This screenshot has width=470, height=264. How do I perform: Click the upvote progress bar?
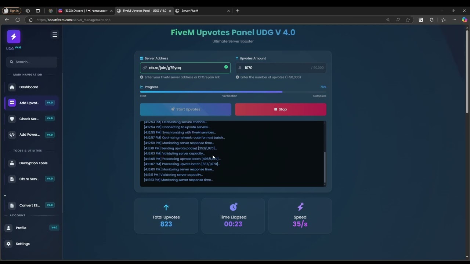coord(233,92)
